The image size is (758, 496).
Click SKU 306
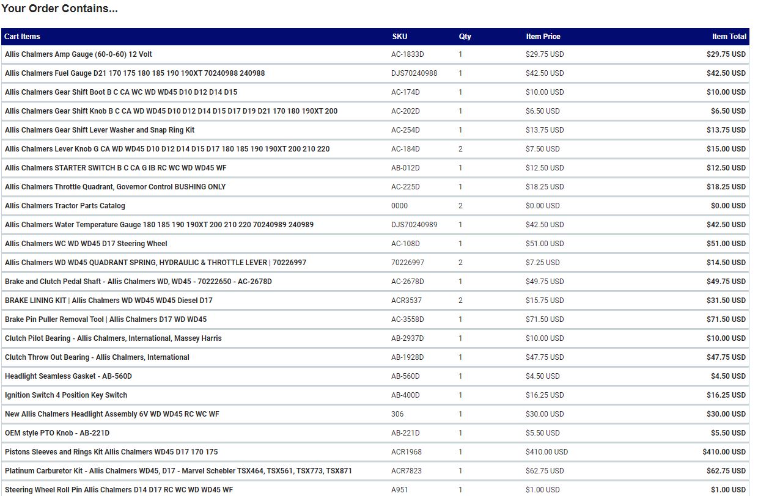(x=397, y=414)
